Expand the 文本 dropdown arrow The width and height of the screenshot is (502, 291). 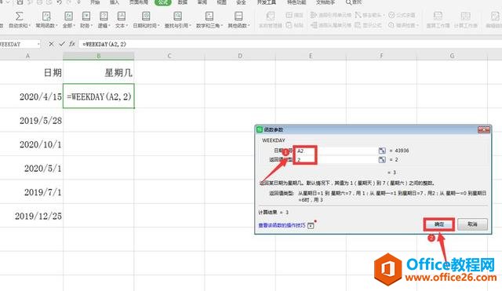(x=127, y=26)
